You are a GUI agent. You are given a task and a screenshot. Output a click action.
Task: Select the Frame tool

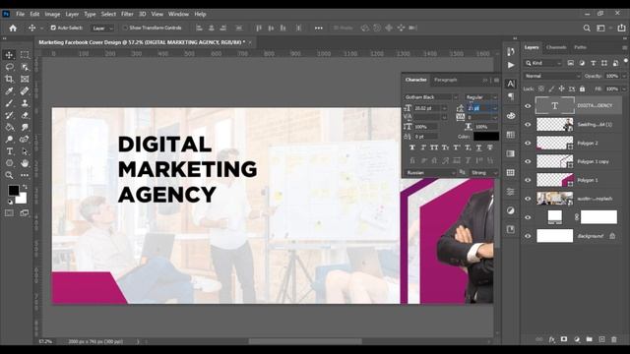pyautogui.click(x=25, y=79)
